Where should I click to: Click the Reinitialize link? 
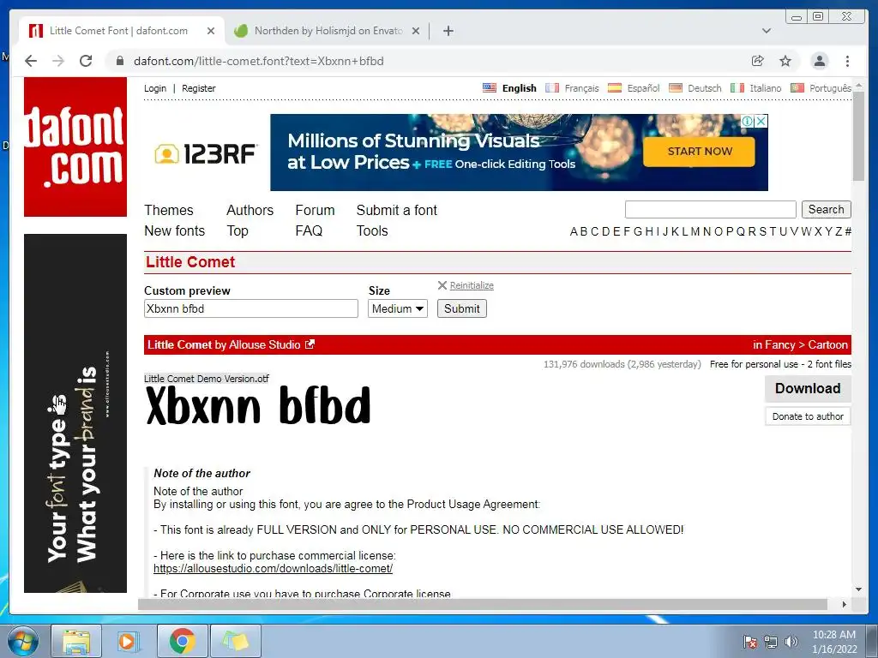pyautogui.click(x=472, y=285)
